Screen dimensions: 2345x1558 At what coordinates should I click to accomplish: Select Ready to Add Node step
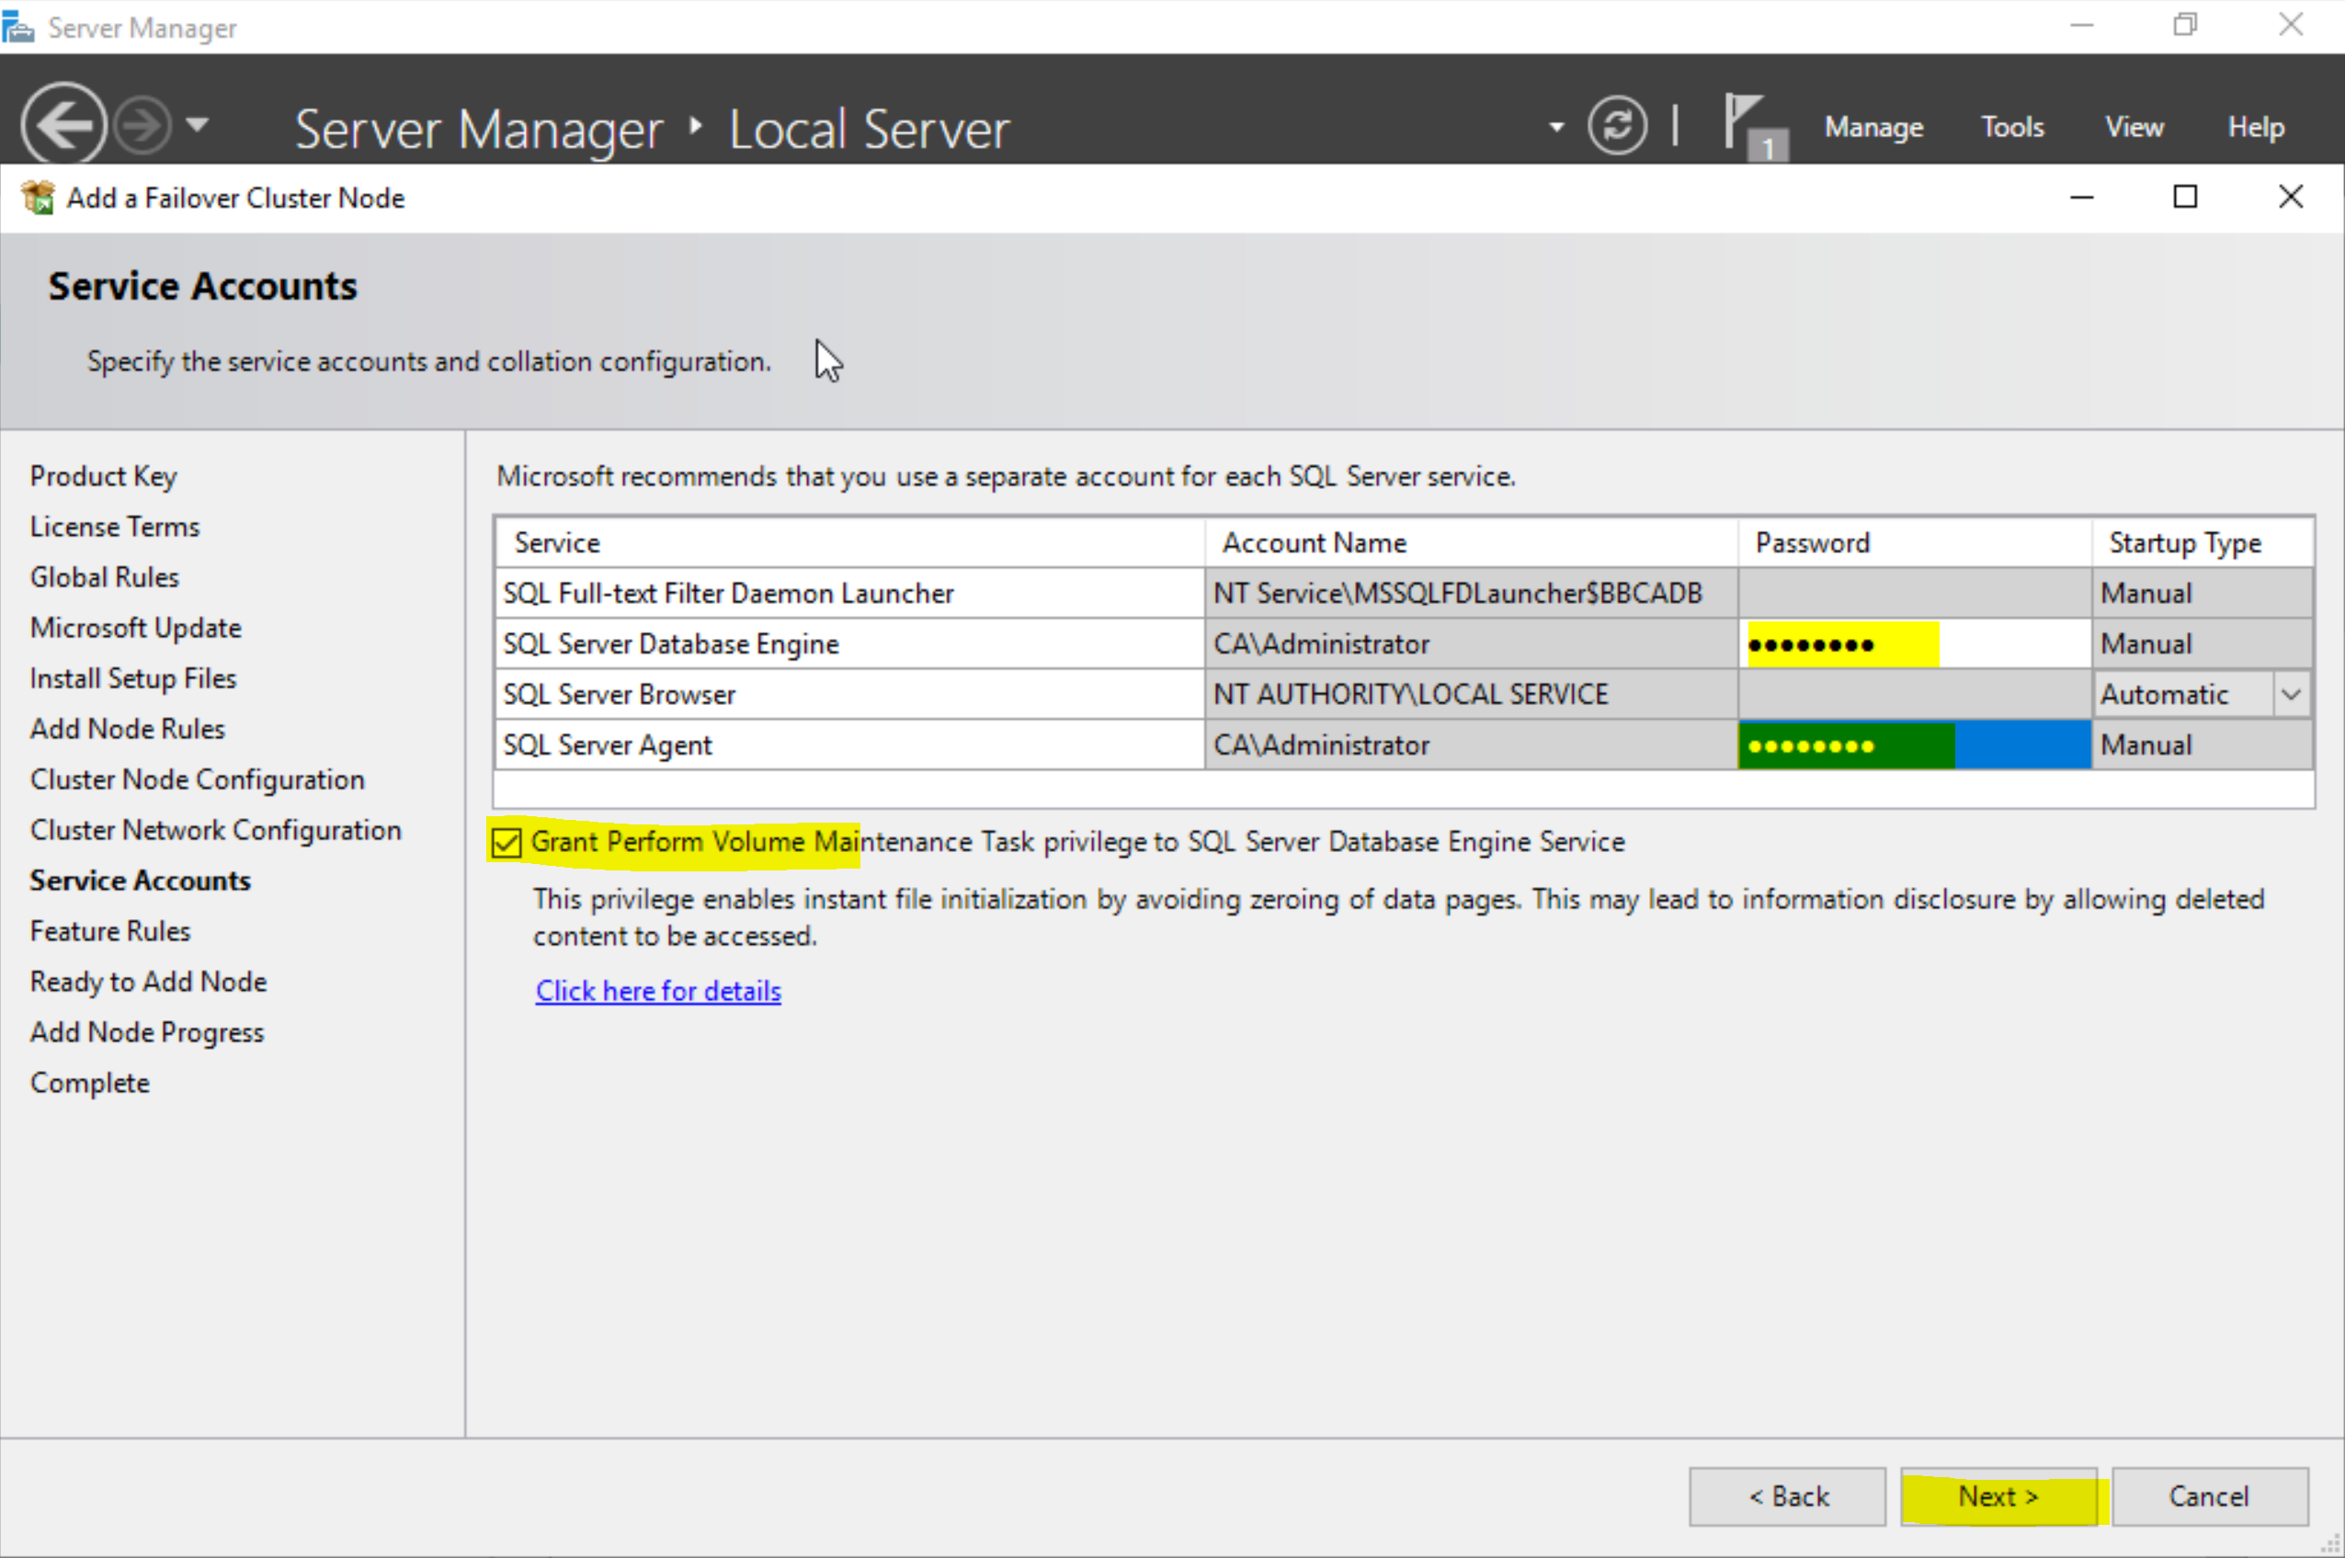[x=148, y=982]
